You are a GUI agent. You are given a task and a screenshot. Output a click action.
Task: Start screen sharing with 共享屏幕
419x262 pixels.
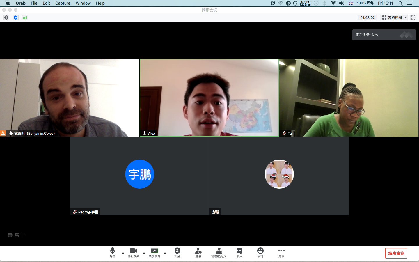(x=155, y=252)
